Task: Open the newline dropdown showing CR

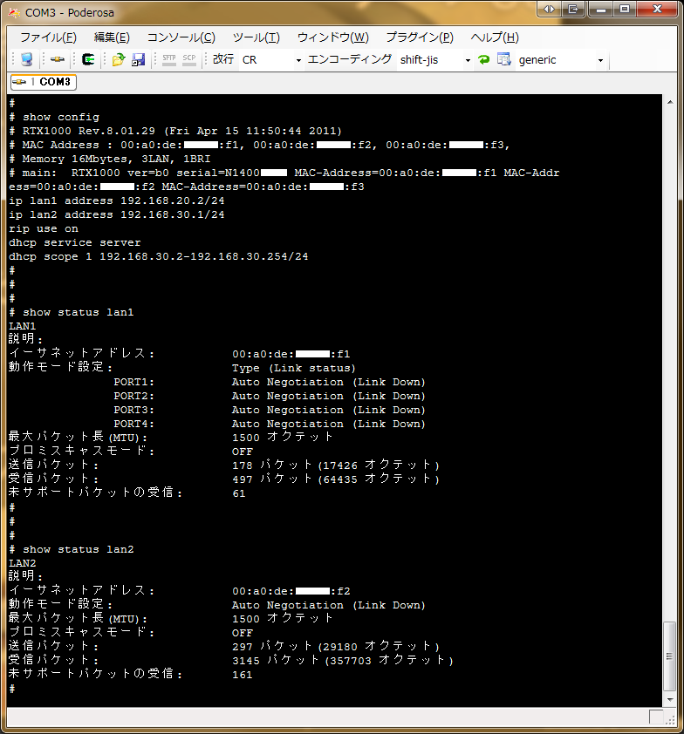Action: coord(271,60)
